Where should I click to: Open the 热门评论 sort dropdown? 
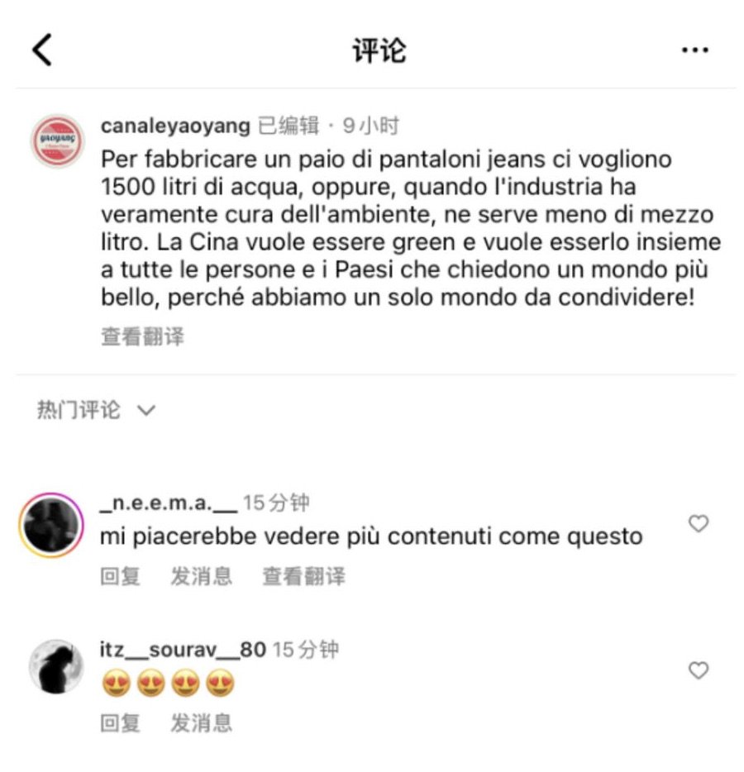[97, 410]
